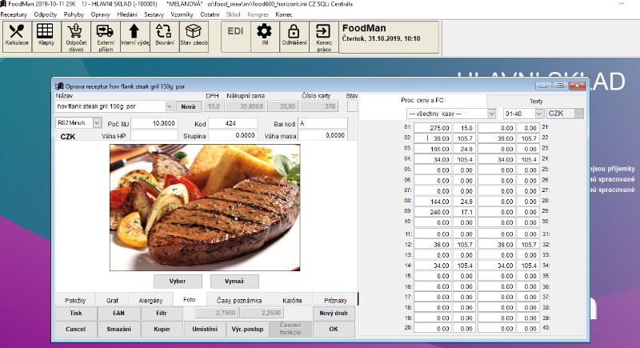
Task: Open the Odpočty menu
Action: pyautogui.click(x=46, y=14)
